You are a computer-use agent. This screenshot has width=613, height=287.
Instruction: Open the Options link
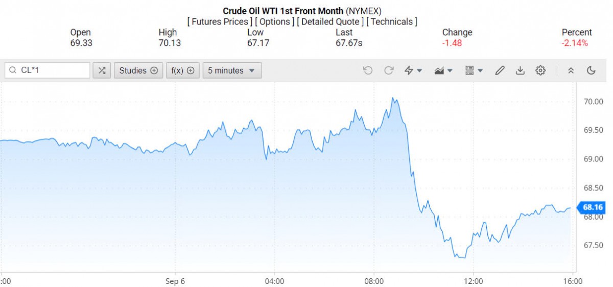[275, 21]
